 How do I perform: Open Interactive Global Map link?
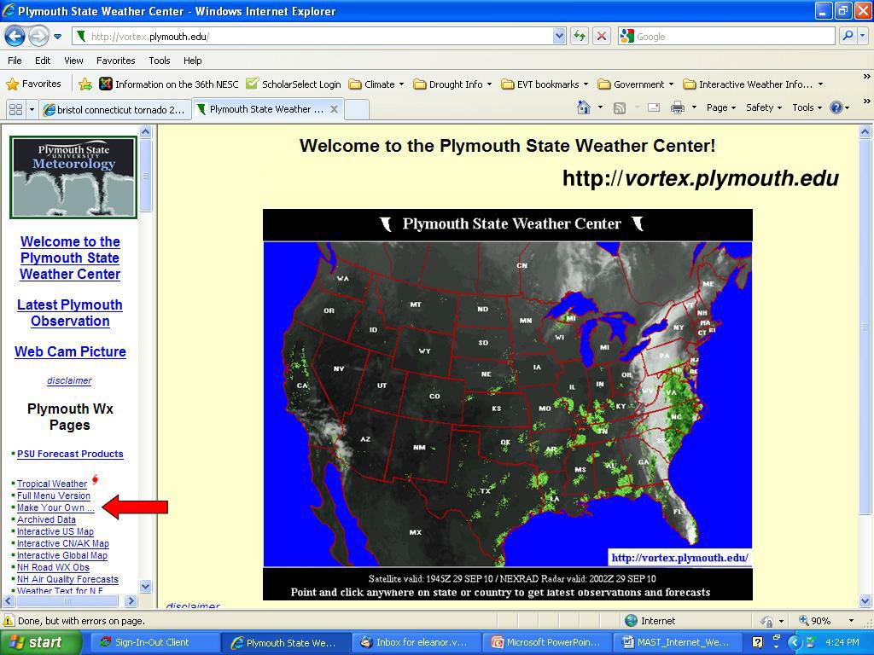tap(61, 556)
